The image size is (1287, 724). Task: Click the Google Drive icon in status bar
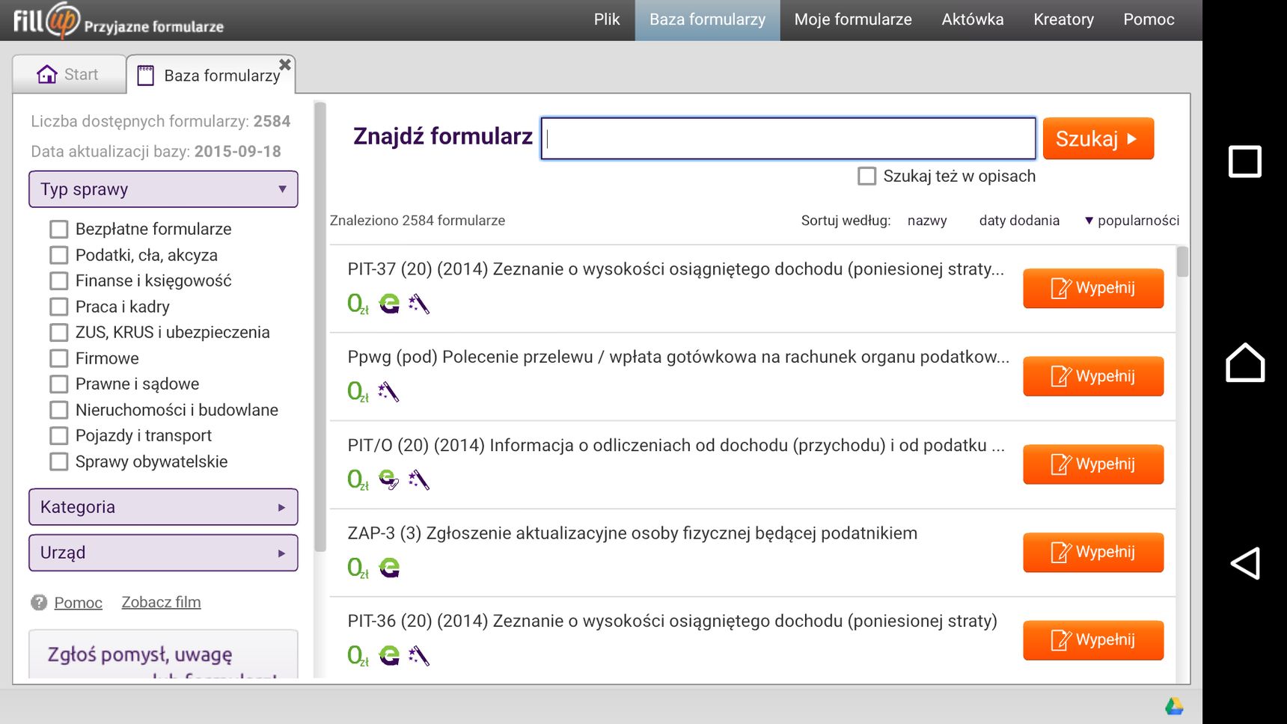coord(1174,706)
